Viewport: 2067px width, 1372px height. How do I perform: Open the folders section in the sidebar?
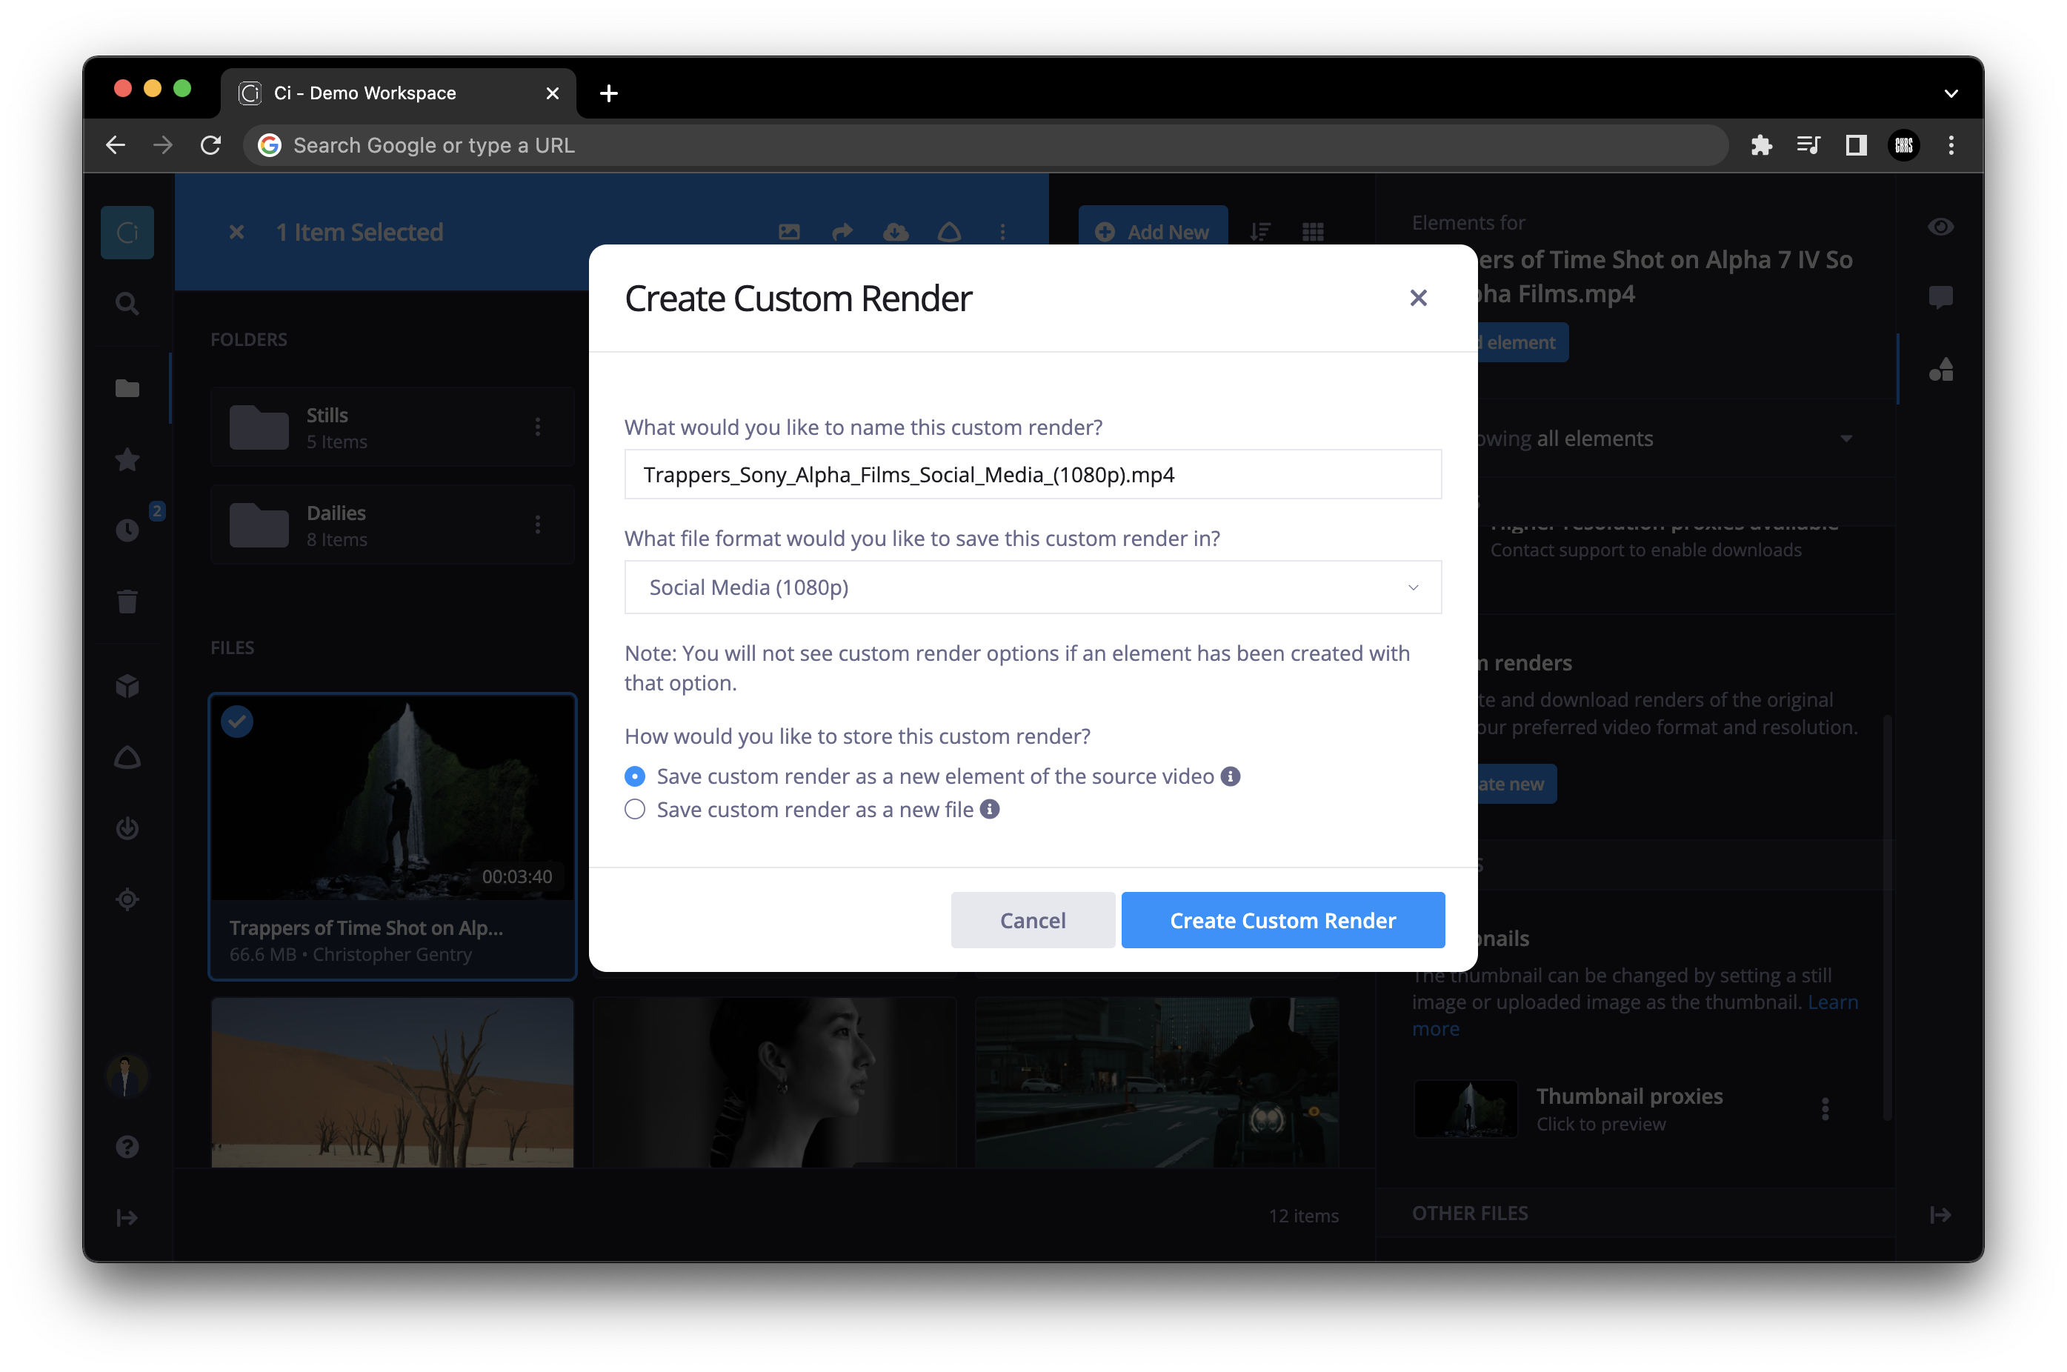pos(127,387)
